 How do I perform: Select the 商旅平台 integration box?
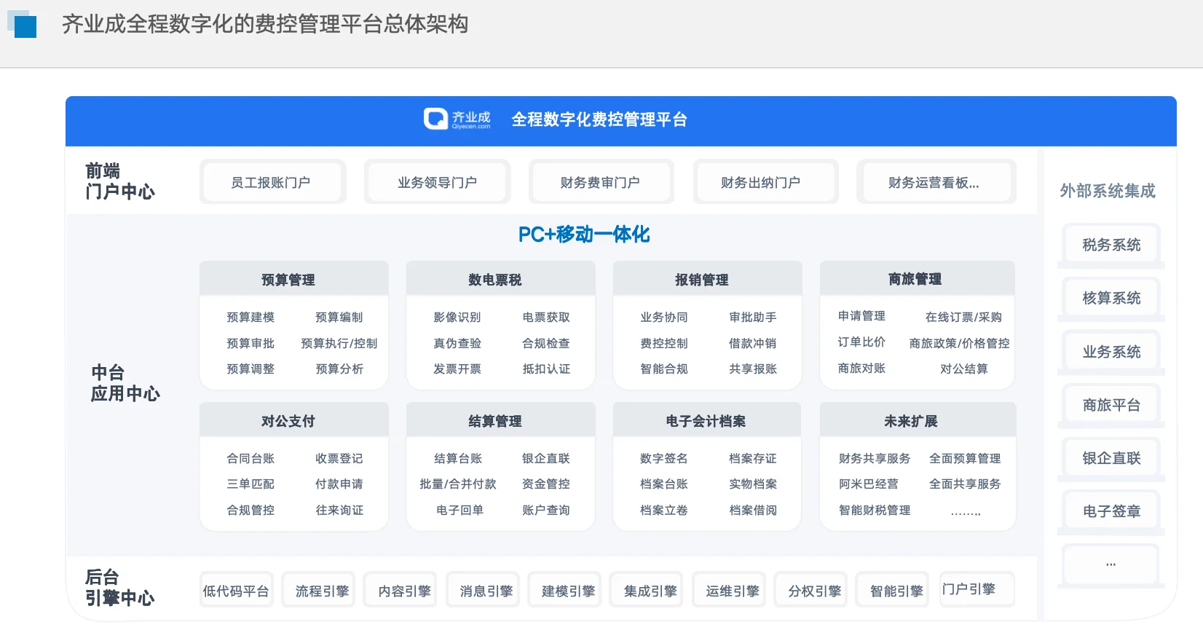(x=1111, y=406)
